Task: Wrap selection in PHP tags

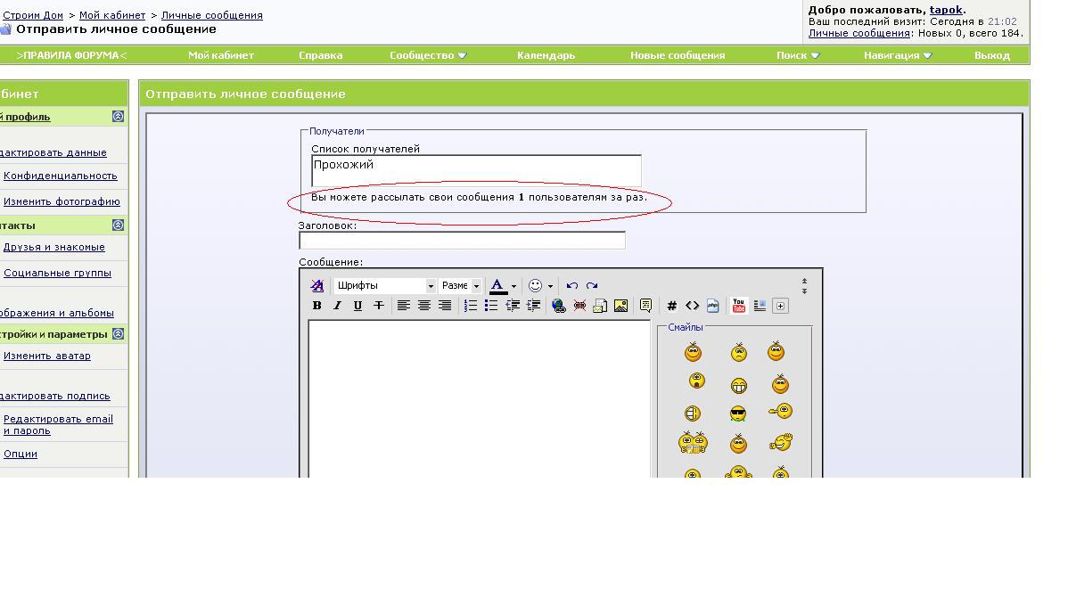Action: click(x=712, y=306)
